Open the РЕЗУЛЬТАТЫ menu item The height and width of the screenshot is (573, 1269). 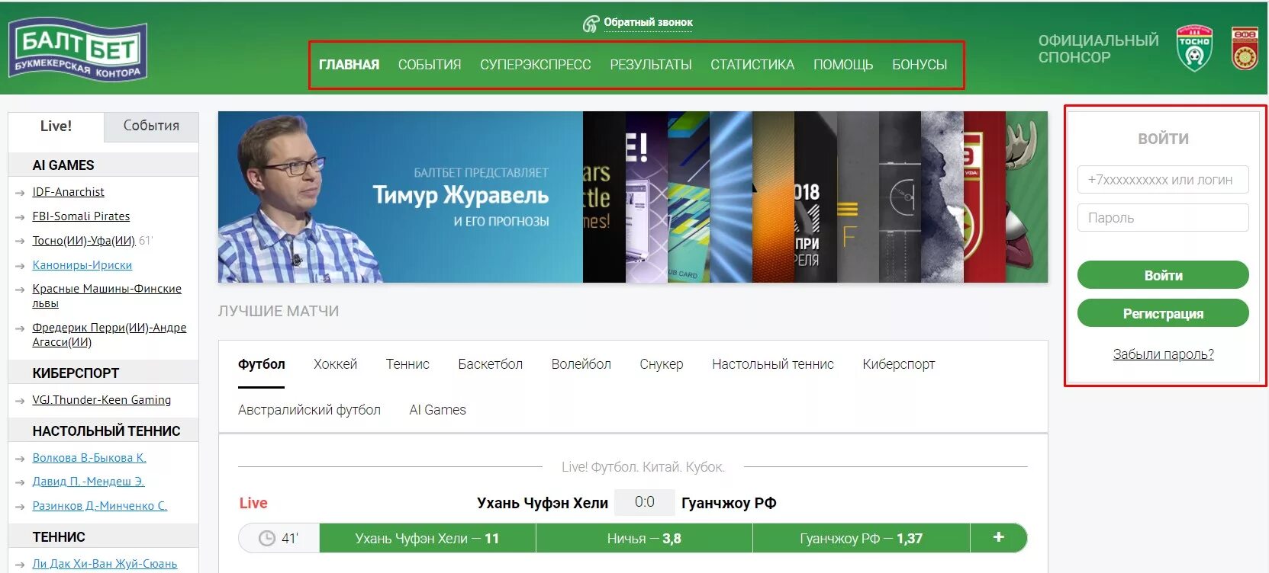(651, 65)
